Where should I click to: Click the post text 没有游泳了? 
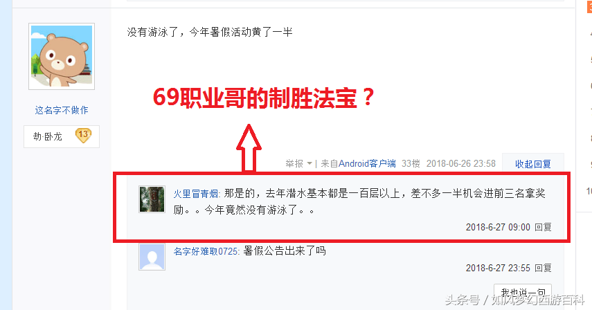pyautogui.click(x=152, y=32)
